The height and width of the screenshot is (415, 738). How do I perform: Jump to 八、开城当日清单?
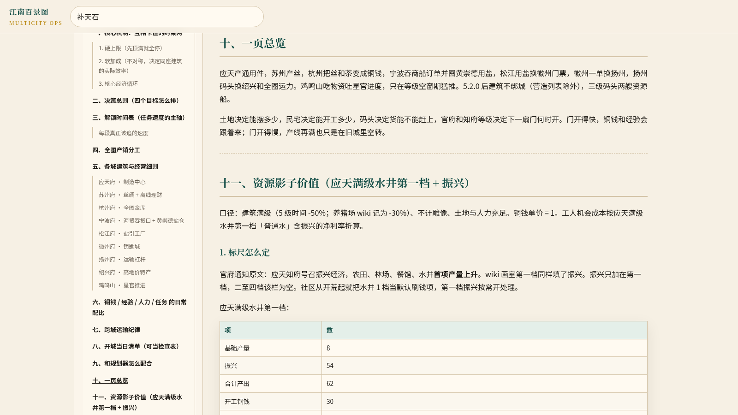[x=136, y=346]
